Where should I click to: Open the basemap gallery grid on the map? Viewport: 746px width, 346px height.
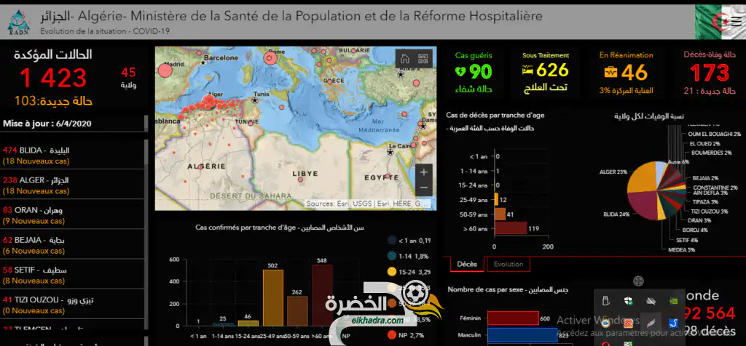coord(423,59)
